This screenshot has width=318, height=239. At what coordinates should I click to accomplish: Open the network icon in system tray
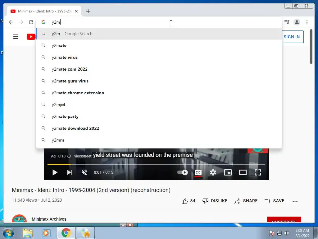click(x=279, y=233)
